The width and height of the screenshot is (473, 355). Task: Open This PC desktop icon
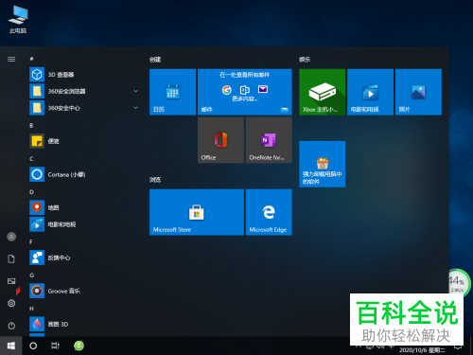pos(18,19)
